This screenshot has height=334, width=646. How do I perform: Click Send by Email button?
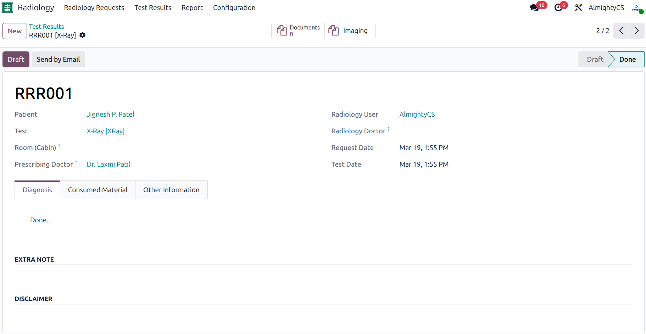click(x=58, y=59)
